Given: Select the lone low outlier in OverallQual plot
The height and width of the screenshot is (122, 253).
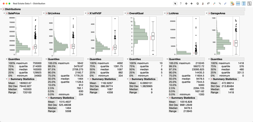Looking at the screenshot, I should pos(153,55).
